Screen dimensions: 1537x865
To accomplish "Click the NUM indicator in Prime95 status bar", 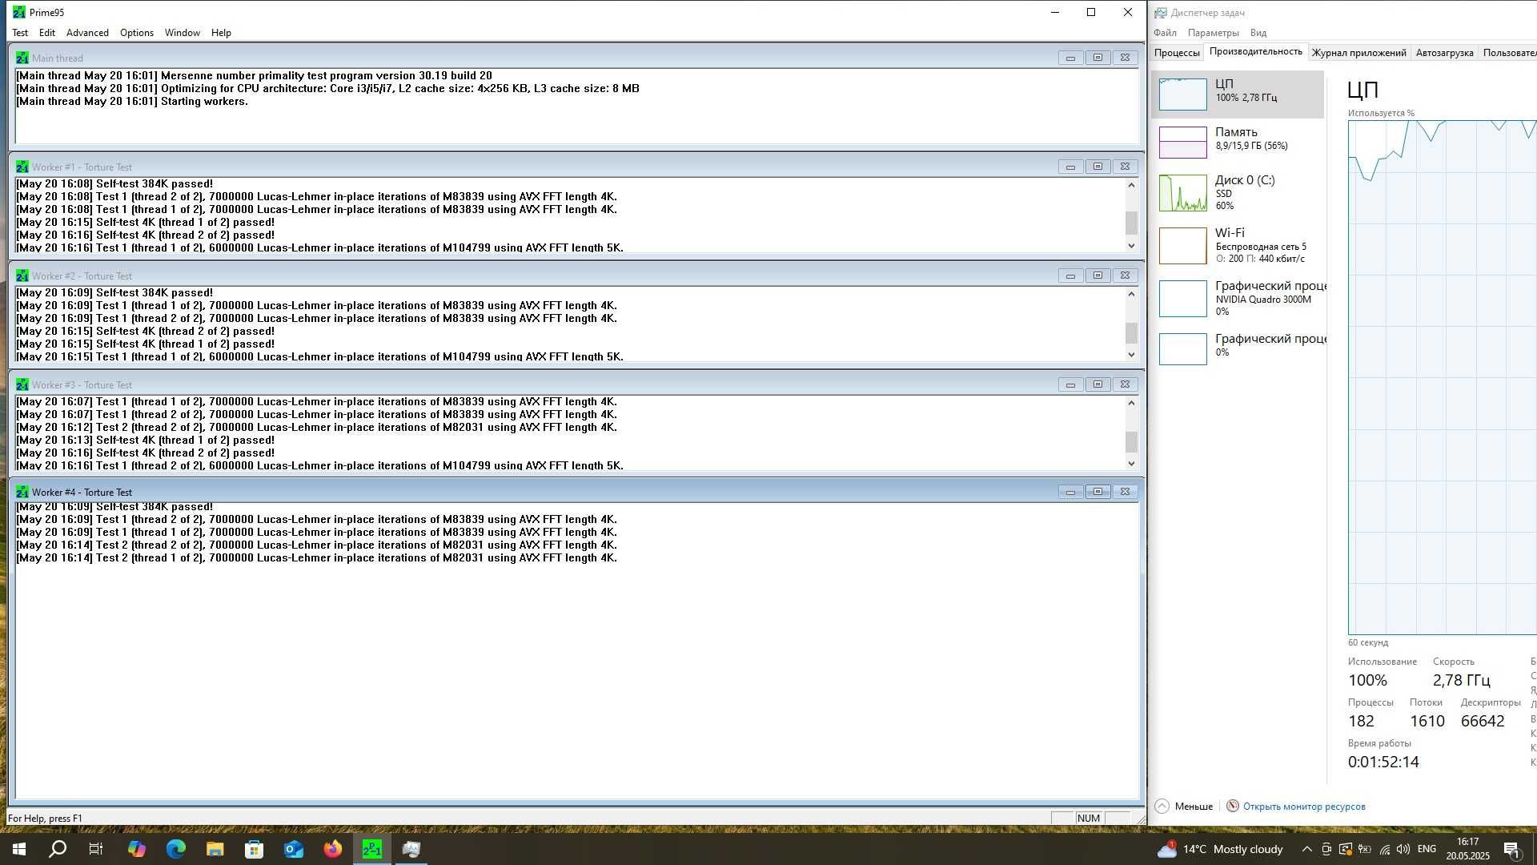I will click(1088, 818).
